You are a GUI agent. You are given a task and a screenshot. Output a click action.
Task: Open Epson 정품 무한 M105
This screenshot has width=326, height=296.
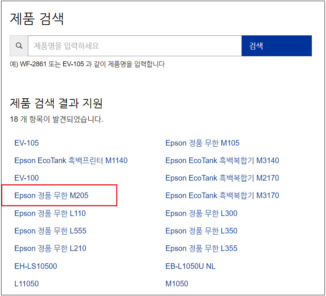202,143
